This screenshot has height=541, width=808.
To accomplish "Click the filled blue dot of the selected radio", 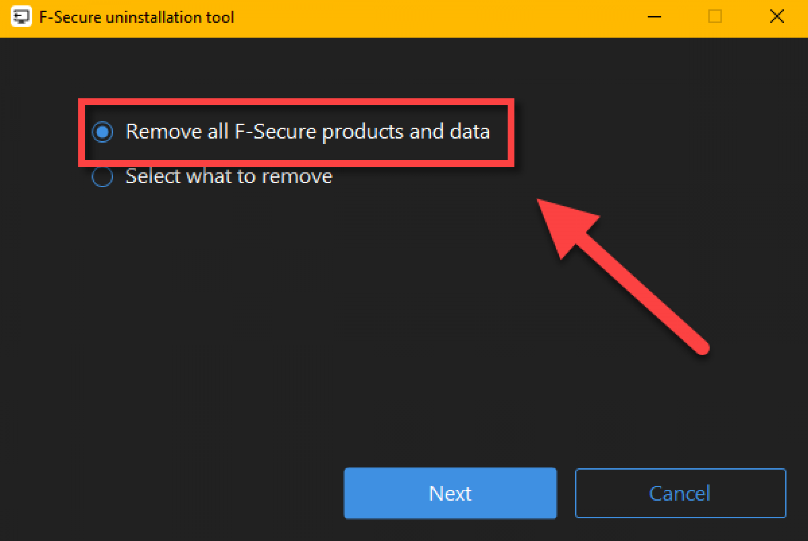I will [x=103, y=132].
